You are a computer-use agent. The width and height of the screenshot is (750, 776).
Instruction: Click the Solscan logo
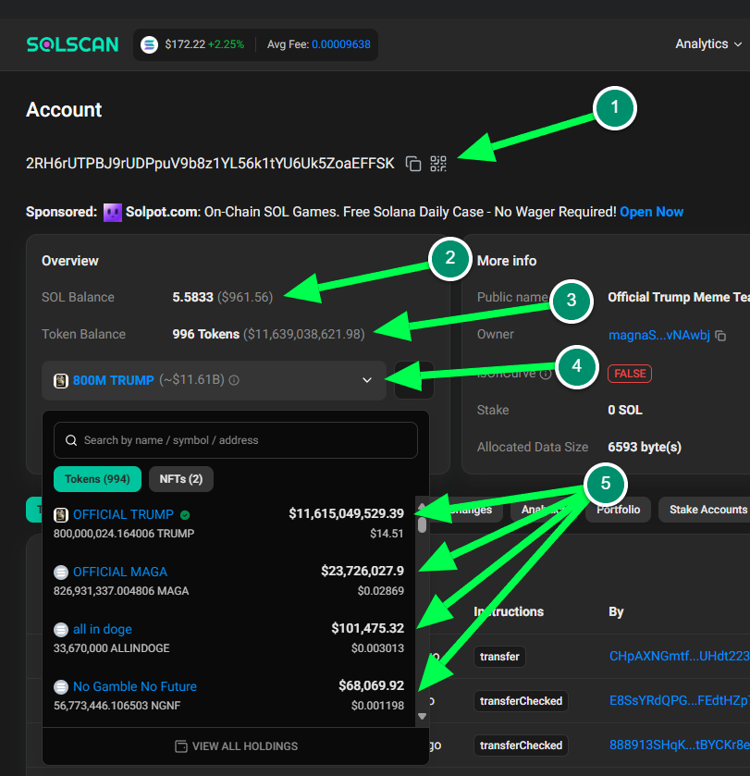(x=73, y=44)
